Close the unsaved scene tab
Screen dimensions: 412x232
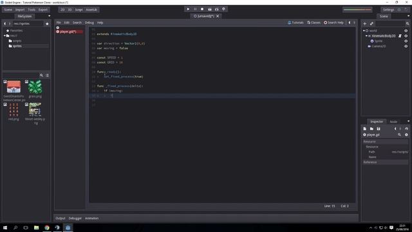218,16
